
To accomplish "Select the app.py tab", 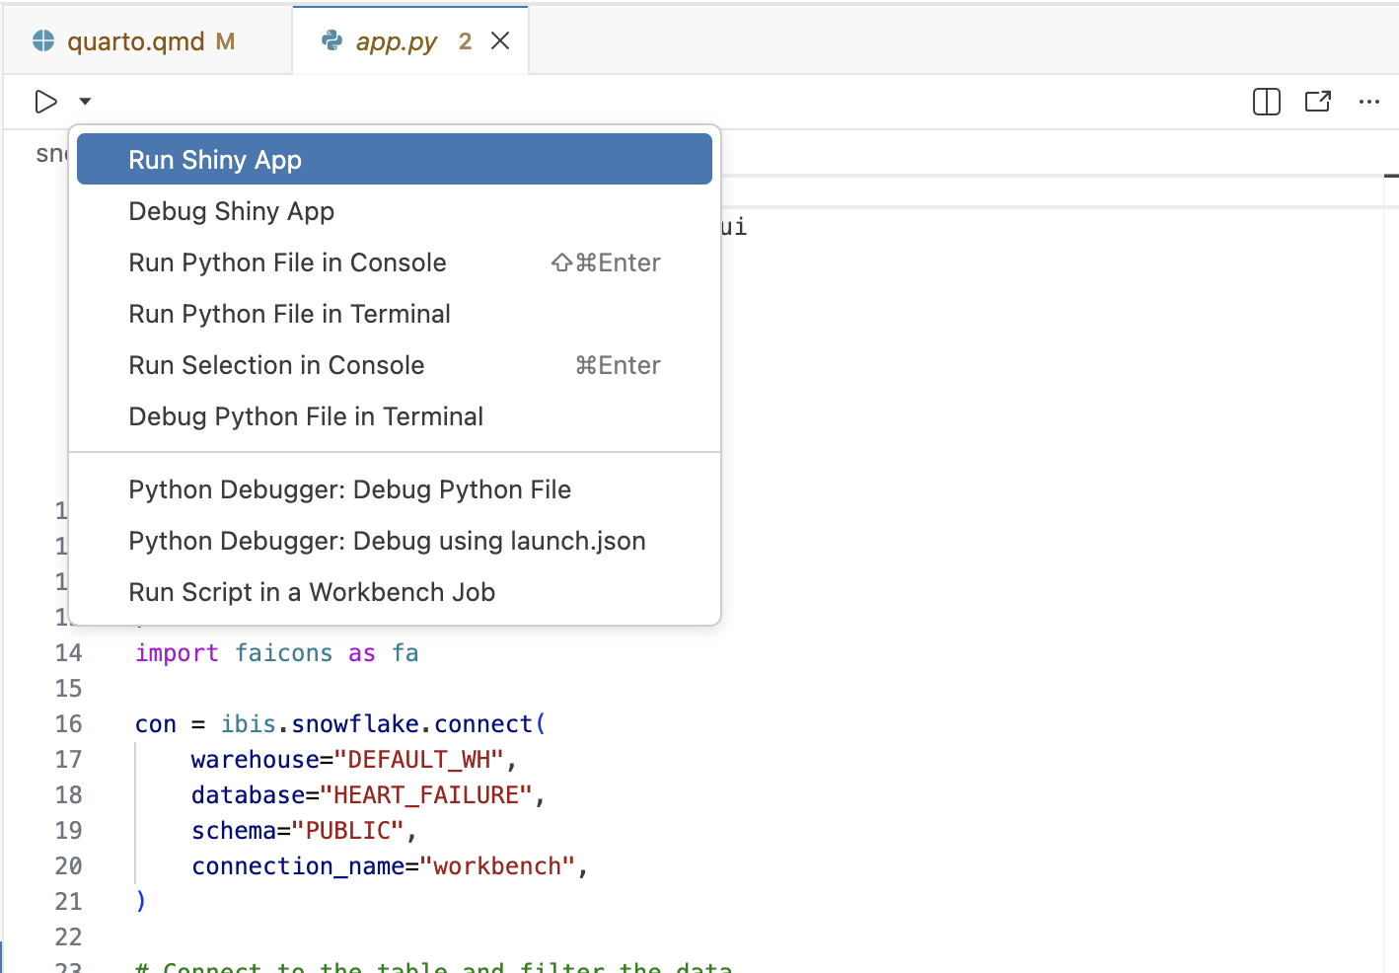I will pyautogui.click(x=396, y=41).
